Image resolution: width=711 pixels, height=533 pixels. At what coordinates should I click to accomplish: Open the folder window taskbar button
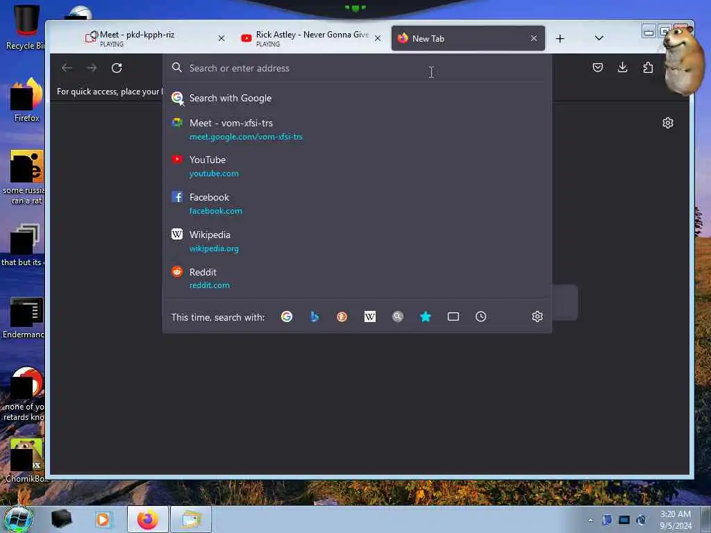click(191, 519)
